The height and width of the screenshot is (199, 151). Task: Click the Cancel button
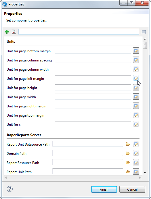pyautogui.click(x=132, y=189)
